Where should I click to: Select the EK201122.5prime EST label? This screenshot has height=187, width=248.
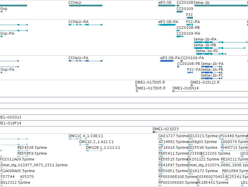coord(203,159)
